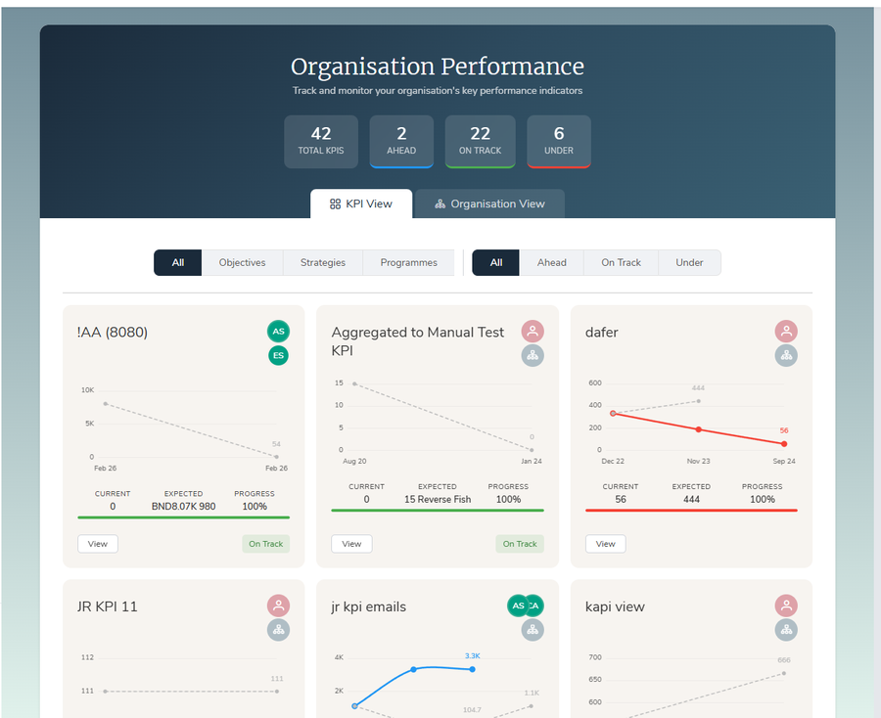
Task: Click the red progress bar on dafer card
Action: tap(691, 511)
